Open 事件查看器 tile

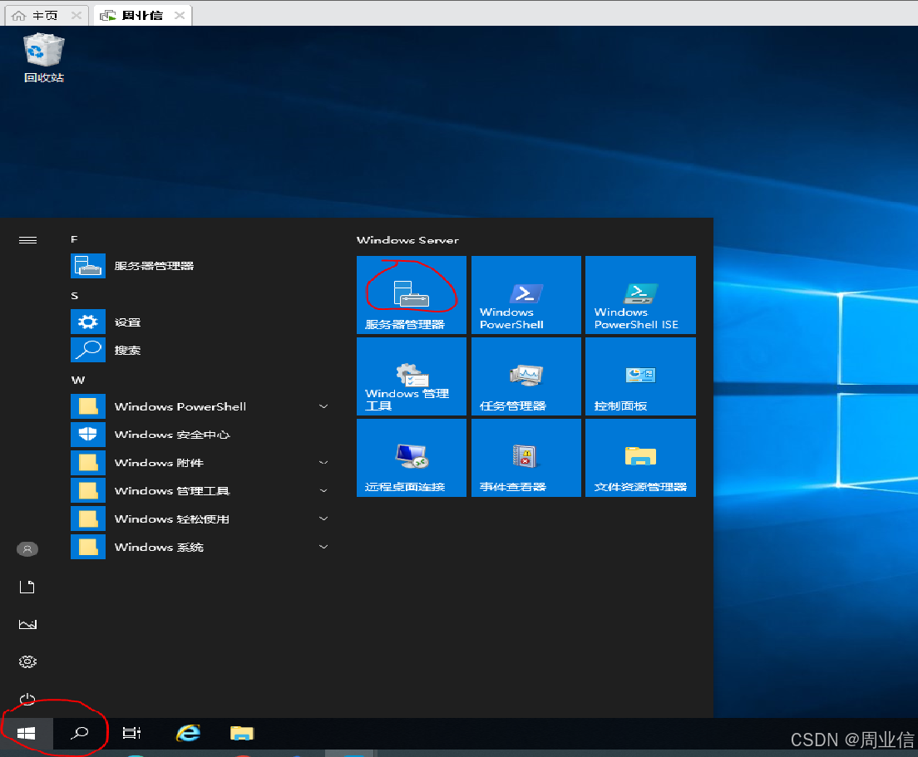(526, 457)
